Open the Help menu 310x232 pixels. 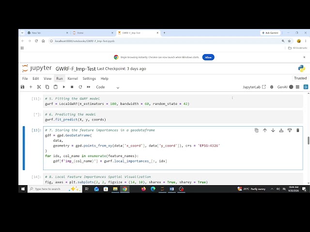105,78
